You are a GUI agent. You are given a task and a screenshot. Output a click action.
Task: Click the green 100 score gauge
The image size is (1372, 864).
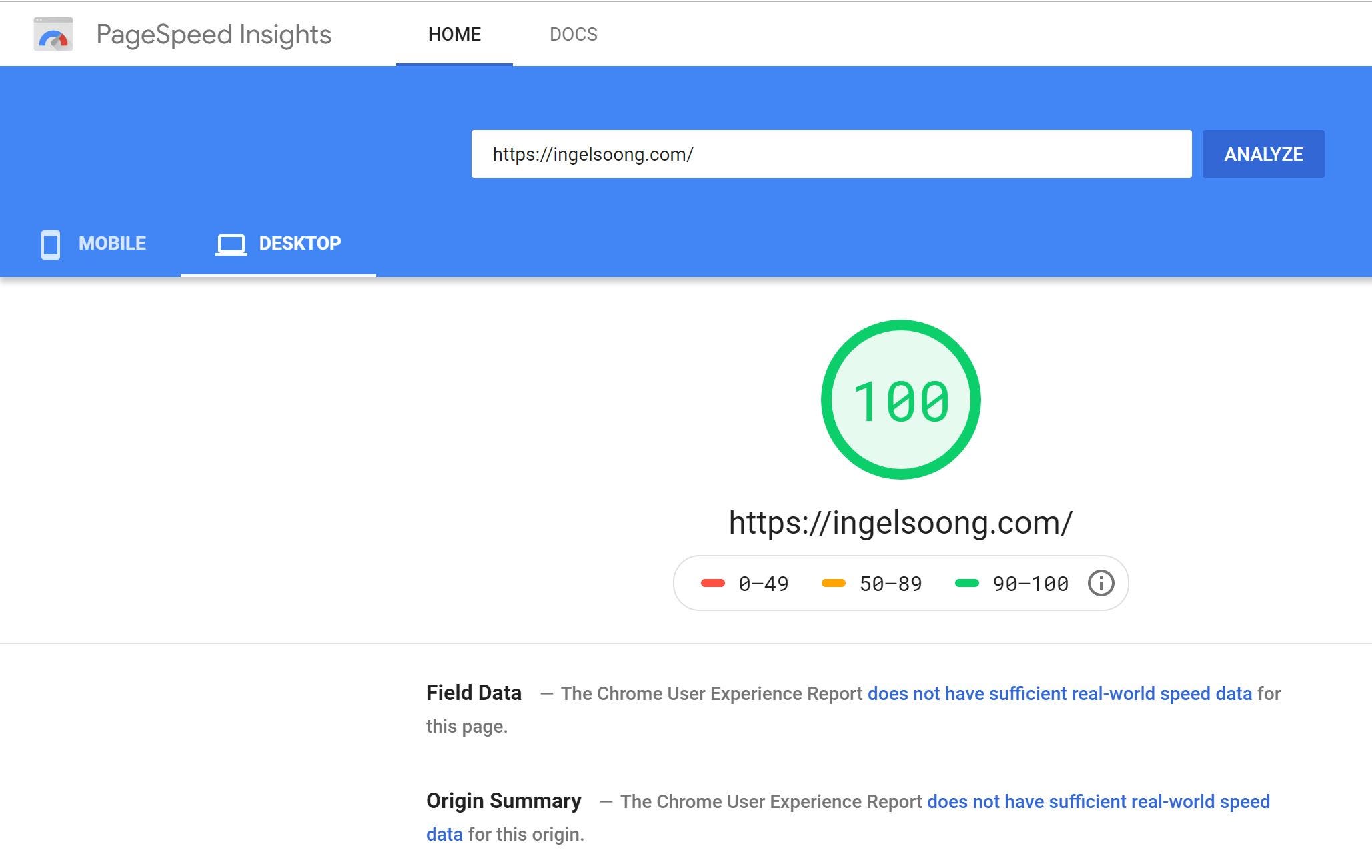[900, 400]
